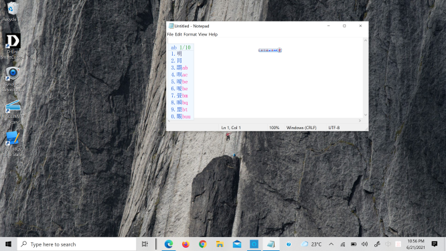This screenshot has width=446, height=251.
Task: Click the Windows (CRLF) status entry
Action: coord(301,128)
